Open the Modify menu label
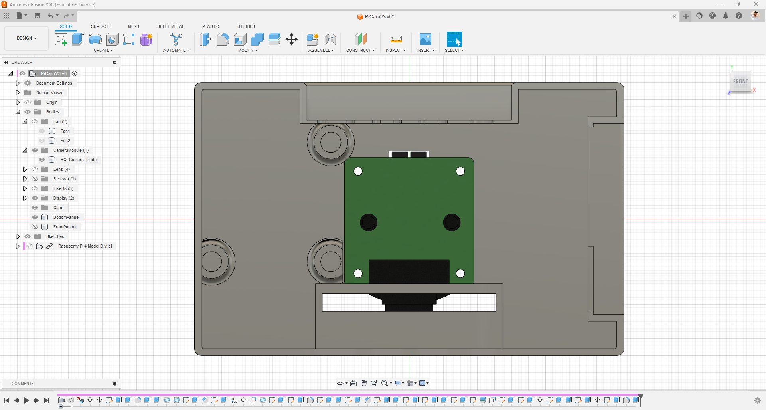 pos(247,50)
